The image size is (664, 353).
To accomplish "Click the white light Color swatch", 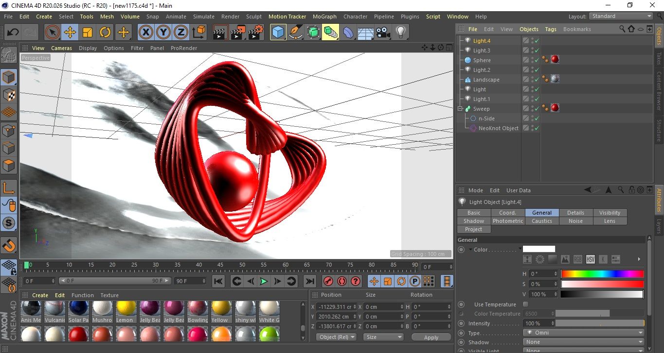I will [x=539, y=249].
